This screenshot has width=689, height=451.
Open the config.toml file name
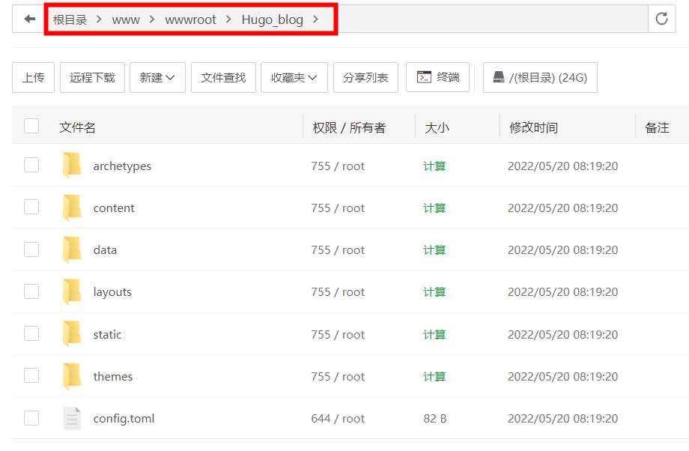pyautogui.click(x=124, y=419)
